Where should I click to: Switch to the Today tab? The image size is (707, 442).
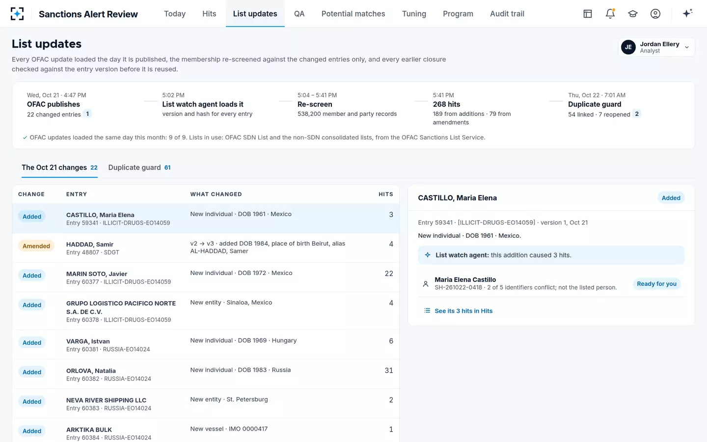pos(175,14)
